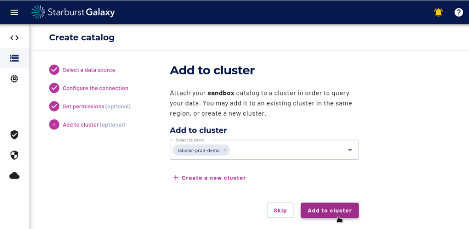Remove the tabular-prod-demo cluster chip
This screenshot has width=469, height=229.
[x=225, y=150]
